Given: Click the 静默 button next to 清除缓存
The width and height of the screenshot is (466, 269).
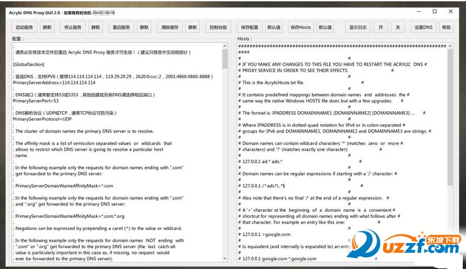Looking at the screenshot, I should [x=193, y=27].
